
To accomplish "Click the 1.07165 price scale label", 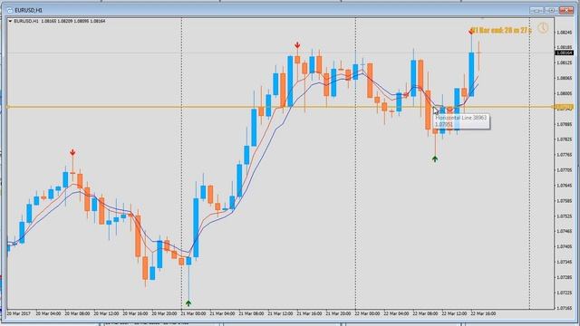I will click(564, 308).
